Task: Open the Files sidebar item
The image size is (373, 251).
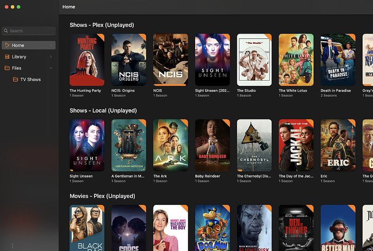Action: [29, 68]
